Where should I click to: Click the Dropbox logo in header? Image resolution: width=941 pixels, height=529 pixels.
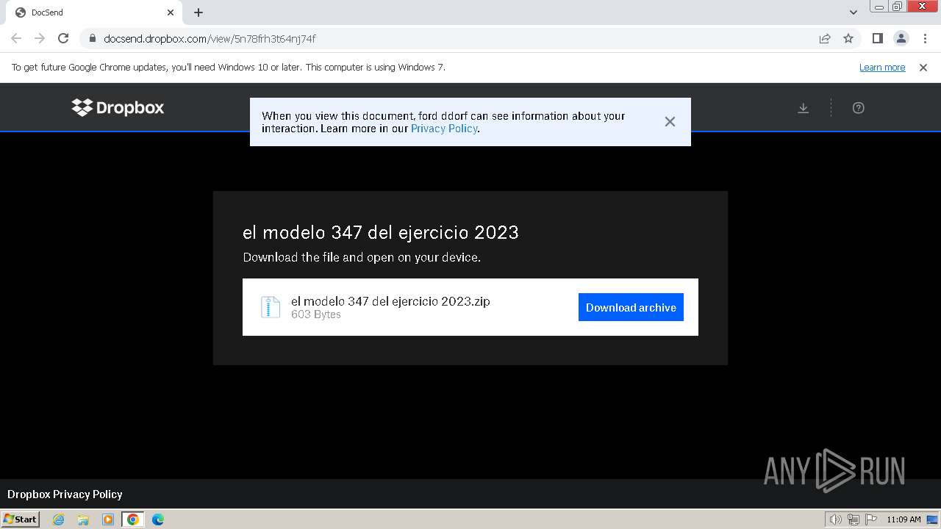point(118,107)
